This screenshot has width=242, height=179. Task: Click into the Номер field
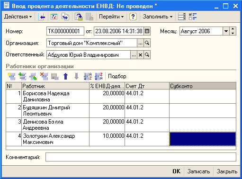click(65, 31)
